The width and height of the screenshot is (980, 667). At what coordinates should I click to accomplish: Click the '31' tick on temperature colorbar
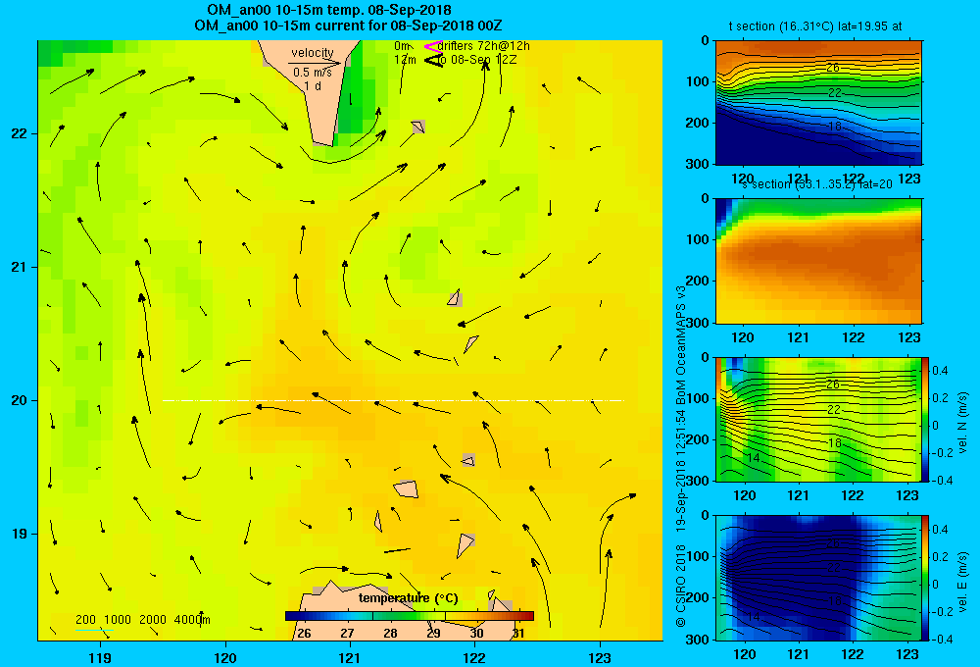518,634
